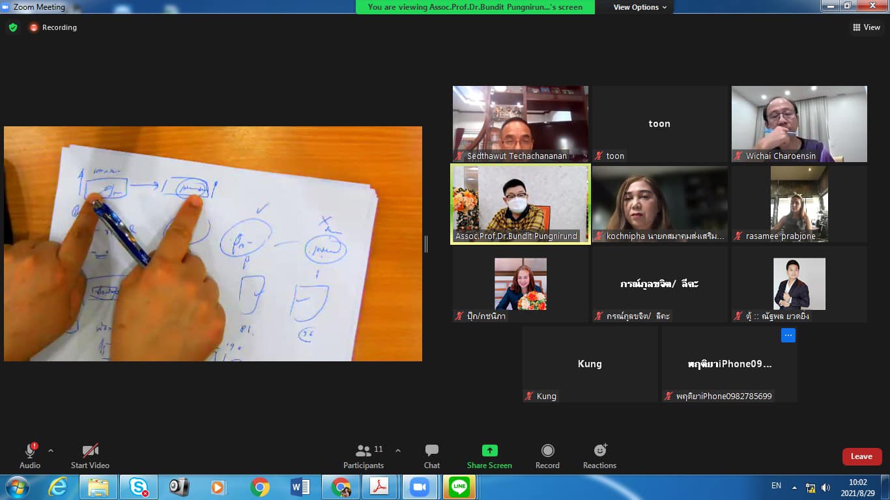Turn on camera with Start Video
Screen dimensions: 890x500
point(90,456)
